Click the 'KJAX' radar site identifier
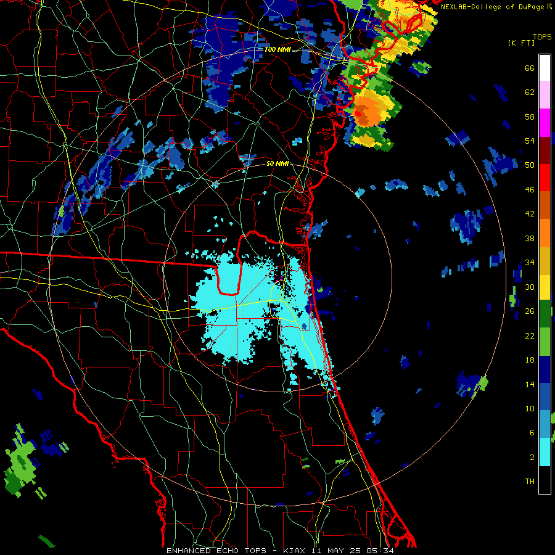This screenshot has width=555, height=555. pos(295,551)
